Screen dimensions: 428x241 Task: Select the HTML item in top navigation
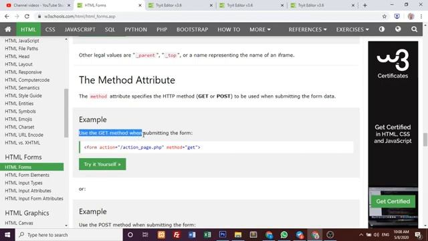click(28, 29)
